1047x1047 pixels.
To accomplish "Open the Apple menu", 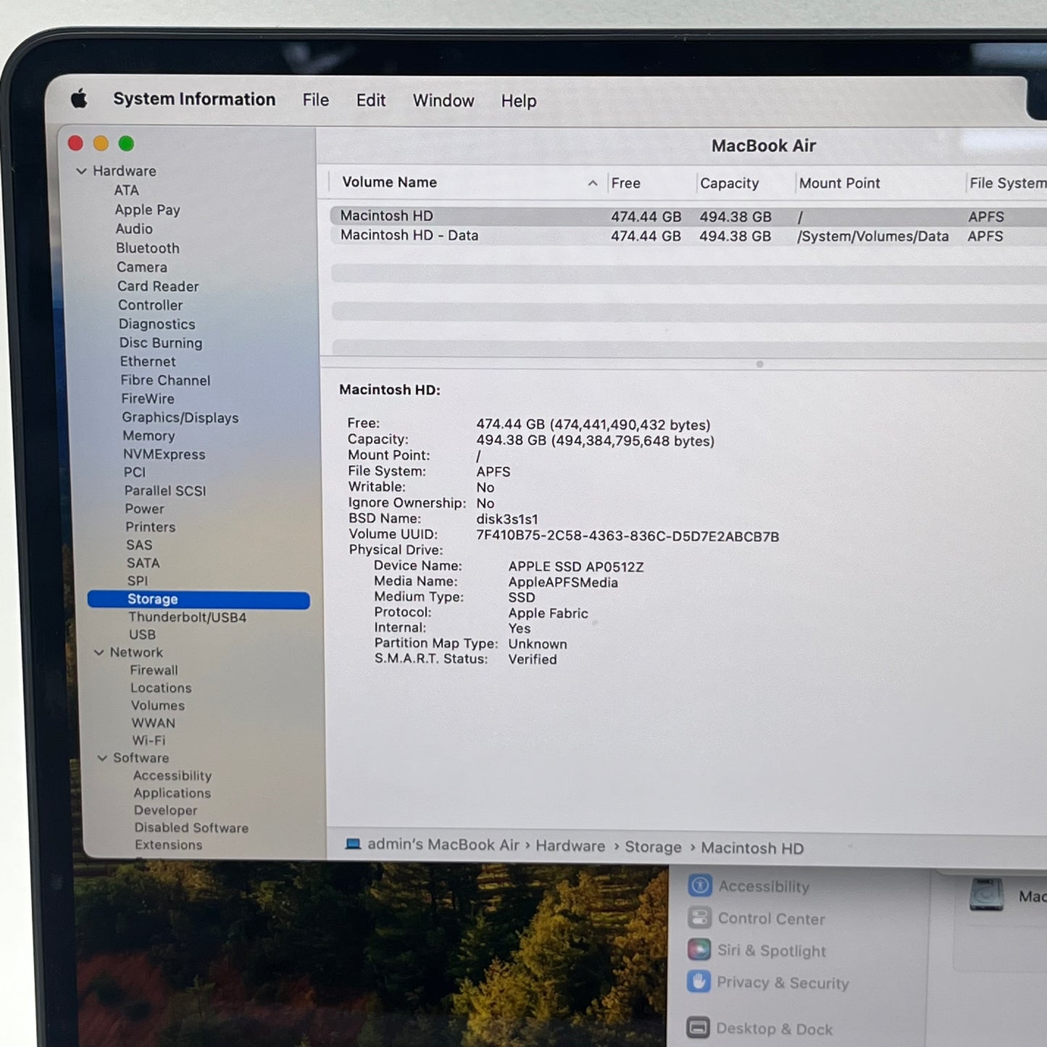I will 79,99.
